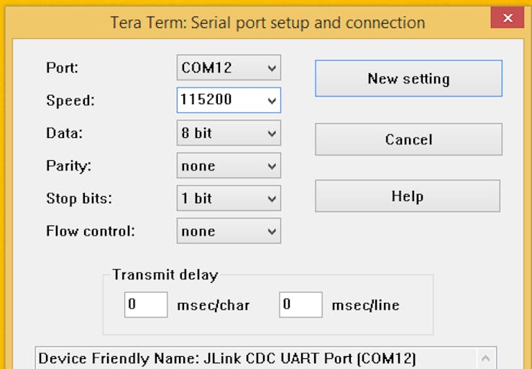Viewport: 532px width, 369px height.
Task: Click the 115200 speed text field
Action: coord(219,101)
